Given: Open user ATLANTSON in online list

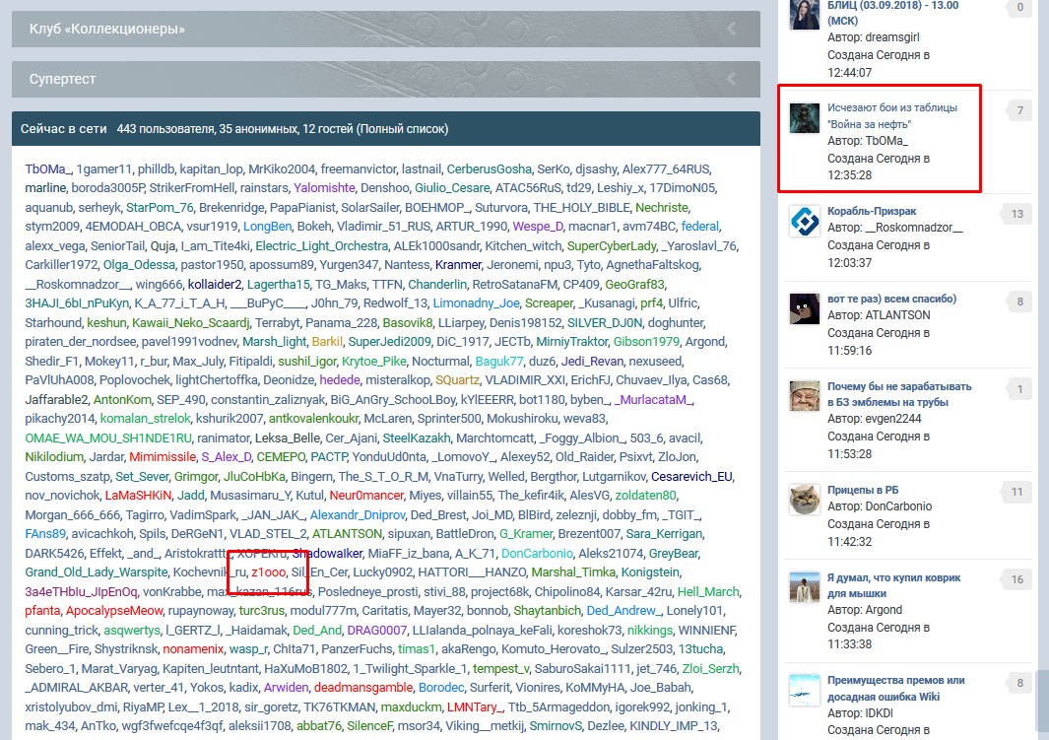Looking at the screenshot, I should click(x=348, y=534).
